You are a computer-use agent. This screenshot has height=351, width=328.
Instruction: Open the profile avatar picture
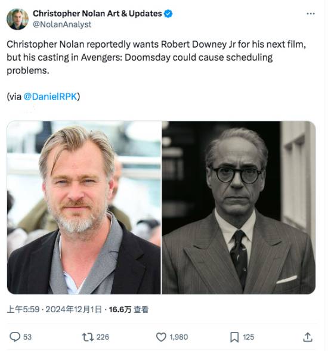point(17,19)
